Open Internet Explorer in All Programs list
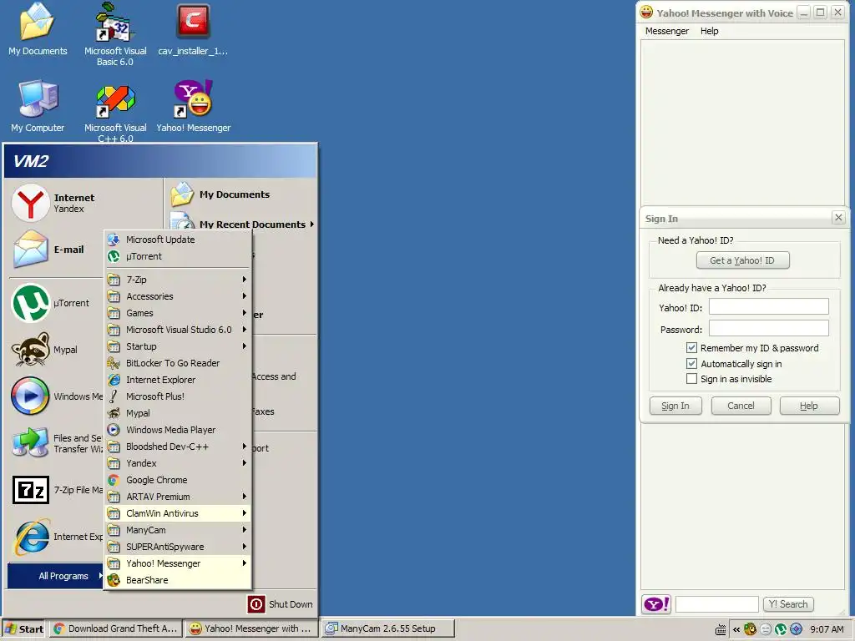The height and width of the screenshot is (641, 855). pyautogui.click(x=178, y=380)
